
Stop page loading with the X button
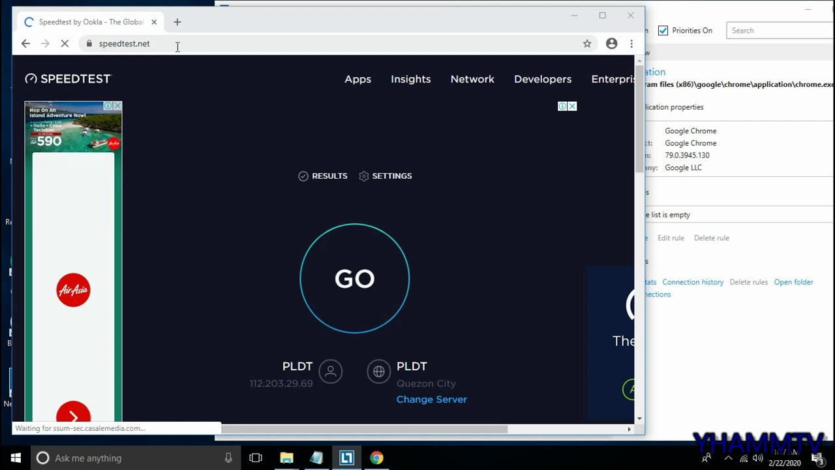pos(65,44)
